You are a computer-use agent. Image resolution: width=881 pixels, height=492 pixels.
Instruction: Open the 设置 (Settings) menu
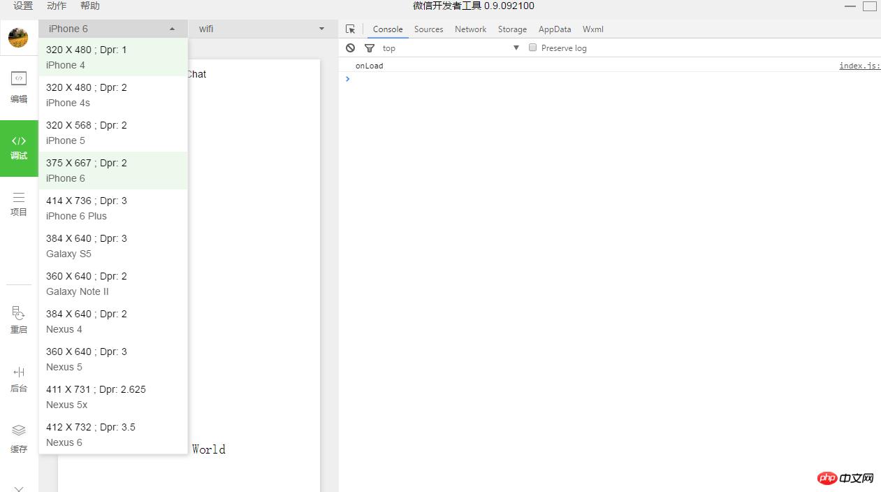[23, 6]
